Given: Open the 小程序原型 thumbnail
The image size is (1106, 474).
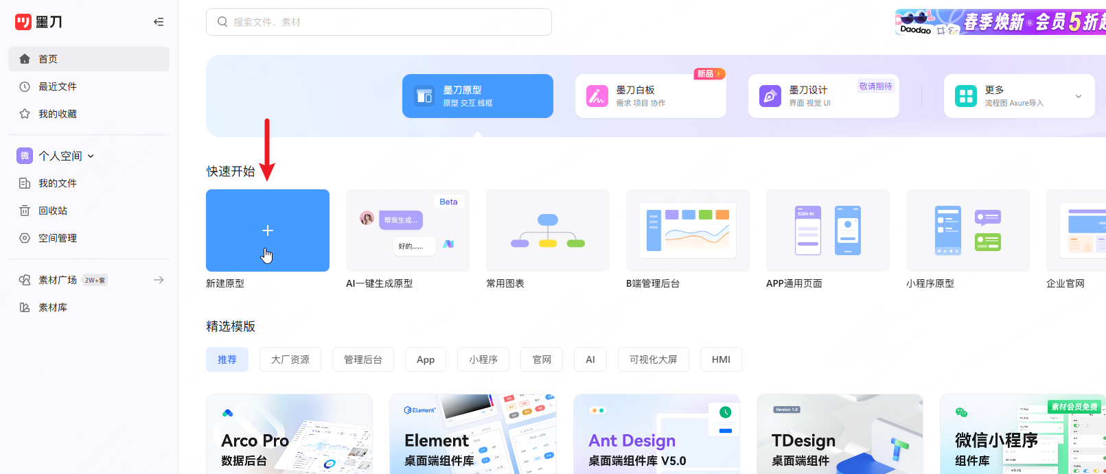Looking at the screenshot, I should (x=968, y=230).
